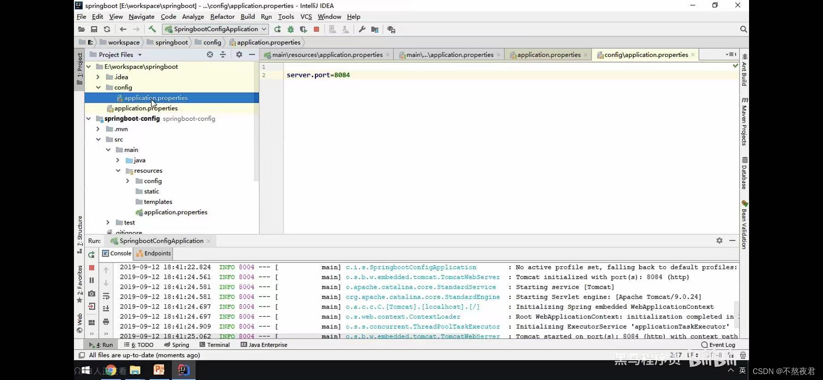
Task: Collapse the E:\workspace\springboot root node
Action: (89, 67)
